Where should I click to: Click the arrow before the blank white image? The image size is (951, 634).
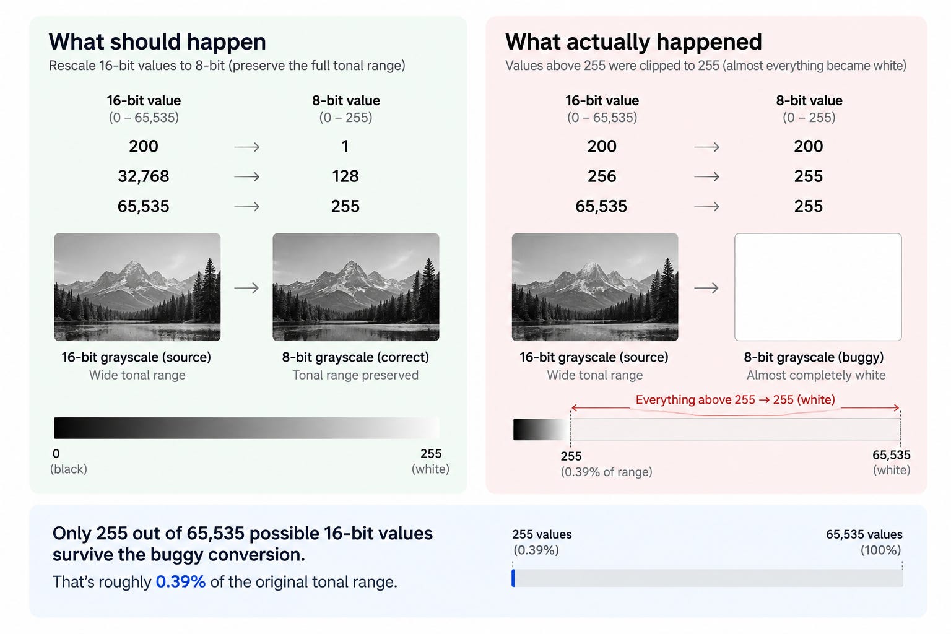(706, 288)
